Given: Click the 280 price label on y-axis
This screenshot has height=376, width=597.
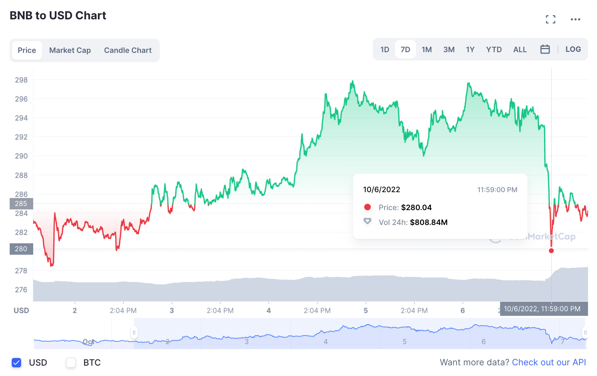Looking at the screenshot, I should (x=21, y=249).
